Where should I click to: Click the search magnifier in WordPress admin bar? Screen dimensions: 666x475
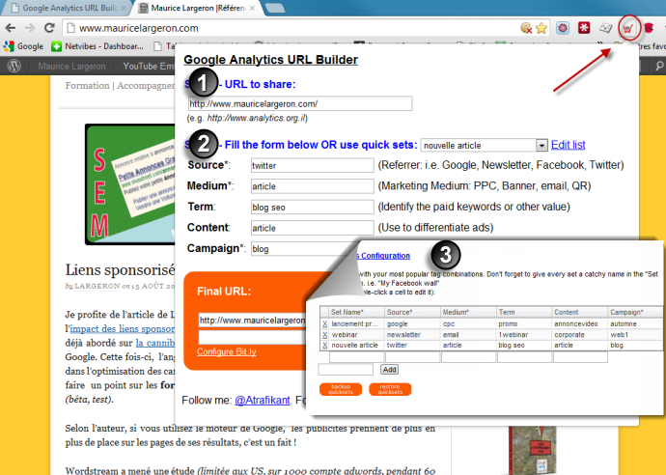[658, 66]
